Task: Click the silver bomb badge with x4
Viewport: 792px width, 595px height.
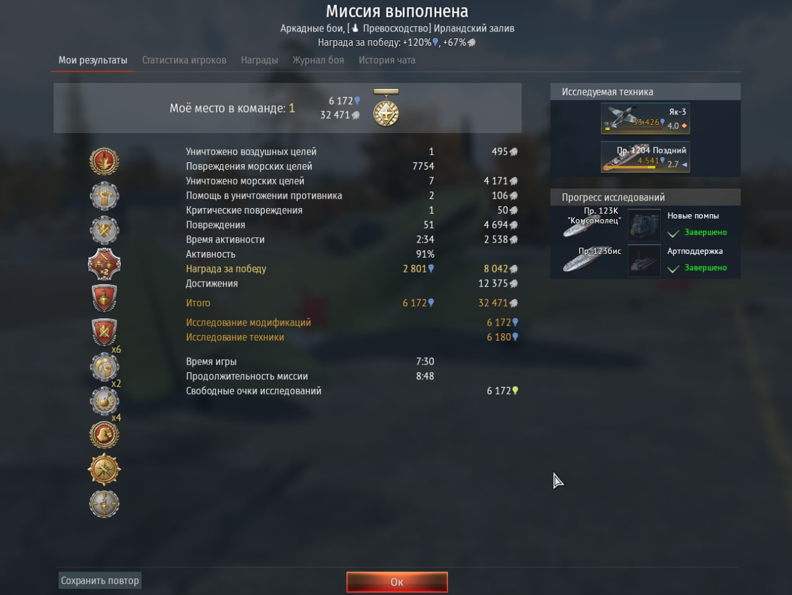Action: [104, 401]
